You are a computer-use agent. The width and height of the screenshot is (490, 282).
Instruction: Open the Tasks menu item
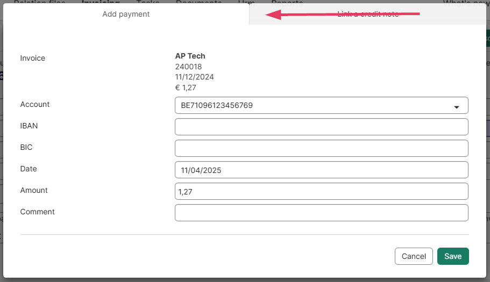tap(148, 2)
